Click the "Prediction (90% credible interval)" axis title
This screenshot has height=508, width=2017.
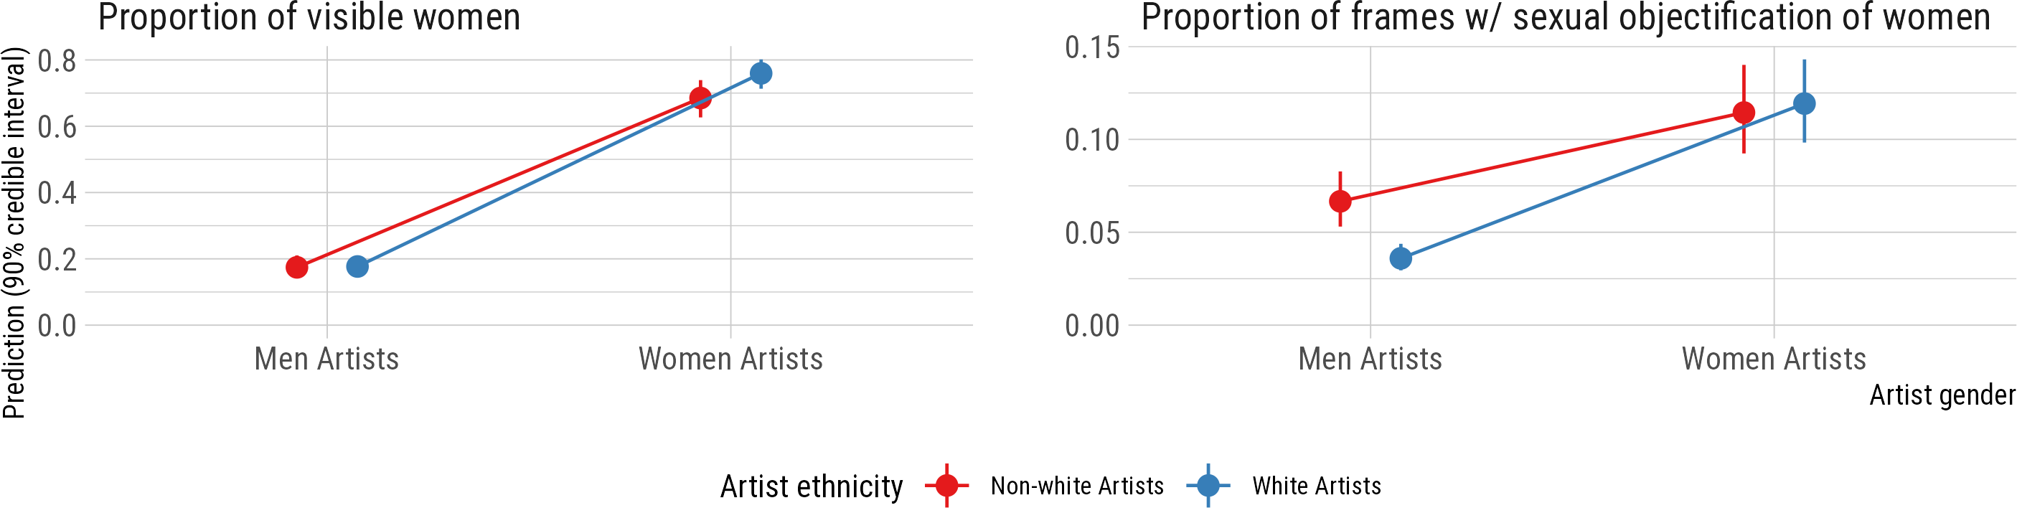pyautogui.click(x=14, y=232)
